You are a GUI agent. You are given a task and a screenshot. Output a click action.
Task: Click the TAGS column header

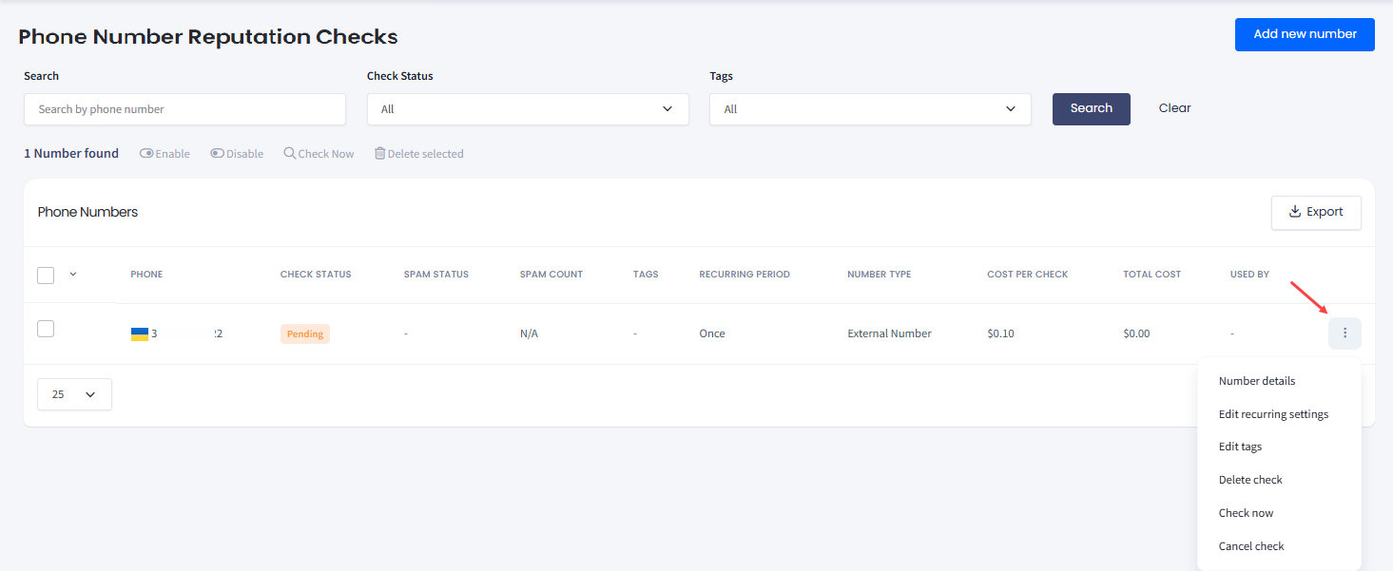(x=646, y=275)
